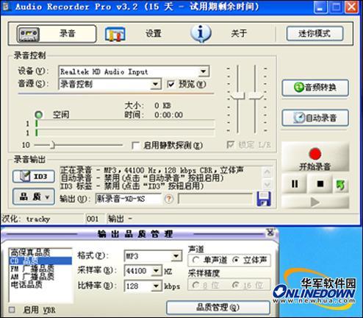
Task: Expand the Realtek HD Audio Input dropdown
Action: coord(204,71)
